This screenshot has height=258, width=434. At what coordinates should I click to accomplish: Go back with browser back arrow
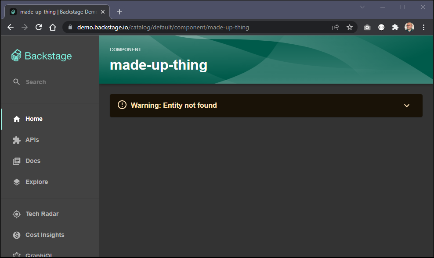coord(11,27)
